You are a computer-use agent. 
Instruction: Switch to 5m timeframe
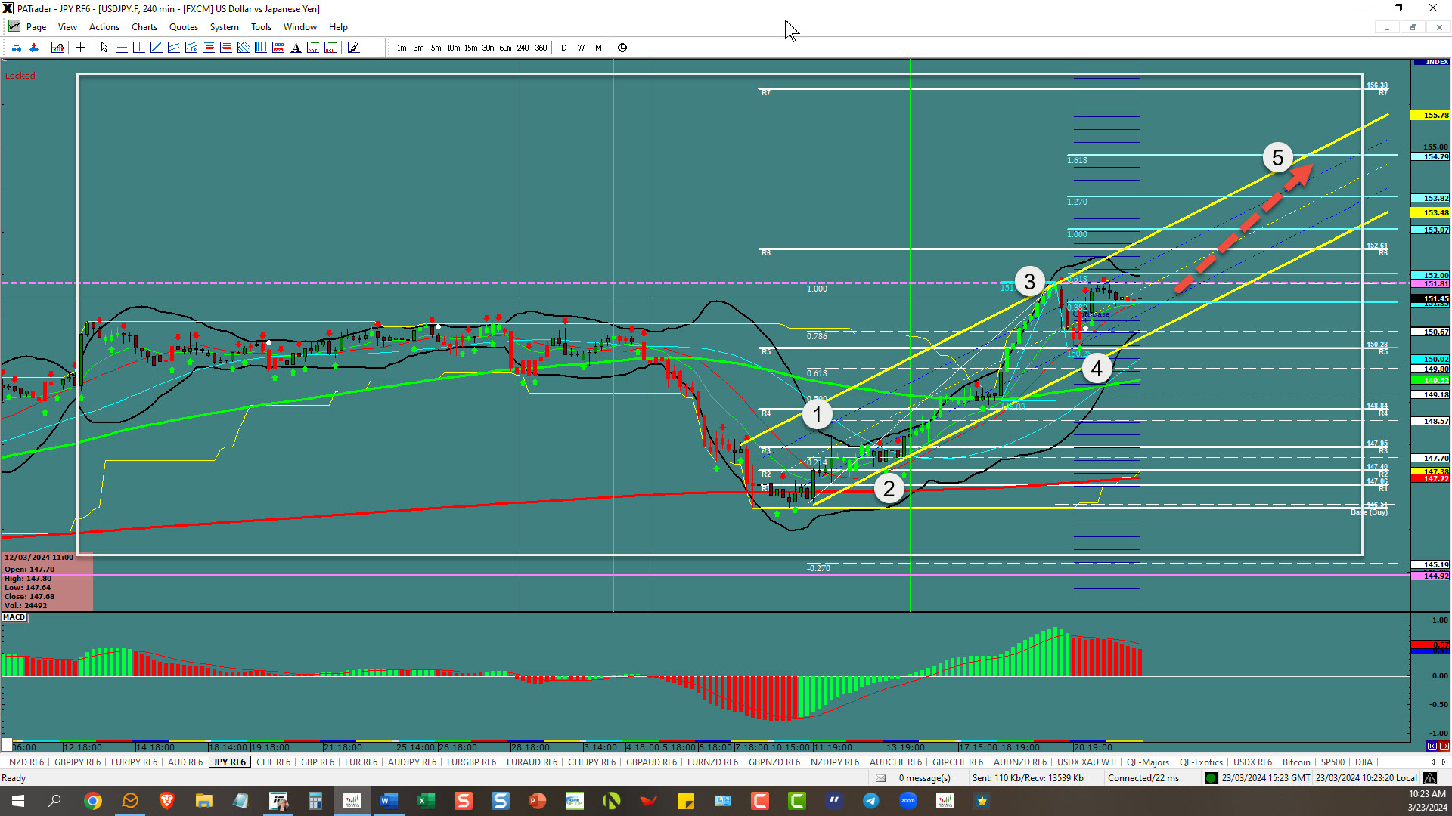(436, 48)
